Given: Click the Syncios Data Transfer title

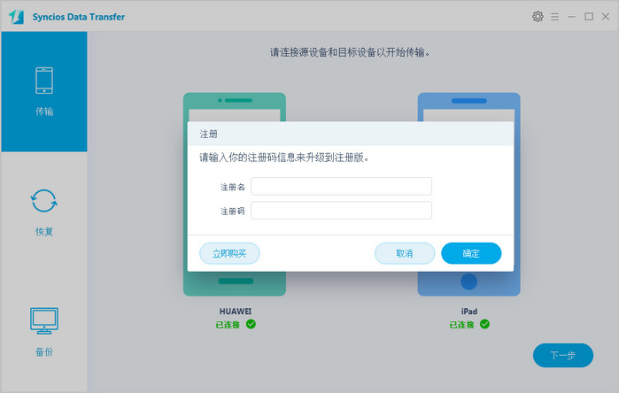Looking at the screenshot, I should [x=79, y=17].
